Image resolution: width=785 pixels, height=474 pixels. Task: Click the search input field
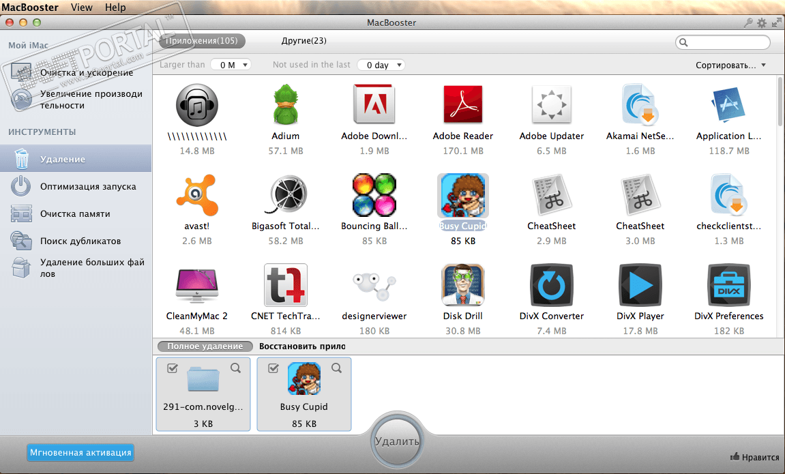pos(722,42)
